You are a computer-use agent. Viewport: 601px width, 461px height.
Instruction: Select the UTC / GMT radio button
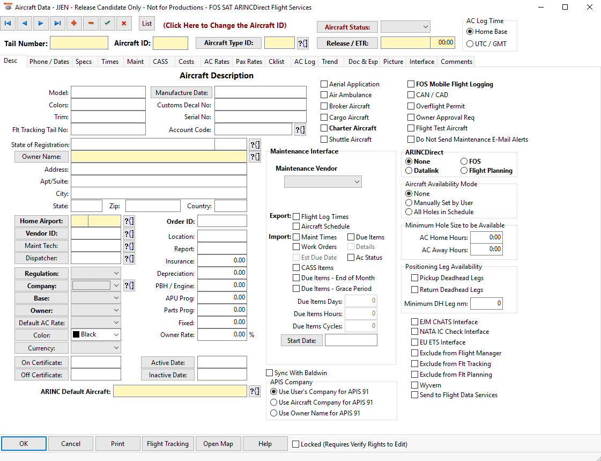pos(470,44)
